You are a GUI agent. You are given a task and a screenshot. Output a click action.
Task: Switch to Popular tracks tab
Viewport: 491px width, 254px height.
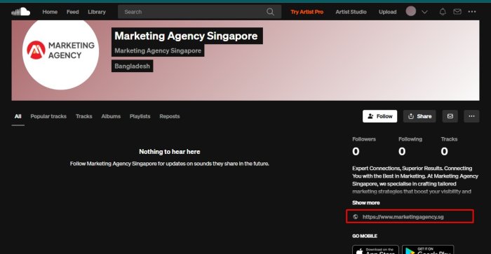[48, 116]
